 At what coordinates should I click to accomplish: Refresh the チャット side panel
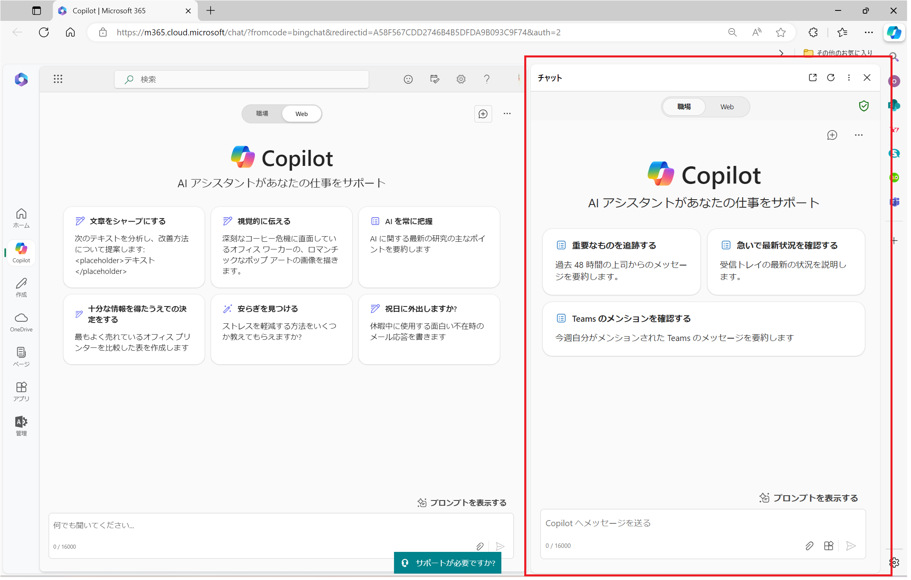tap(831, 78)
